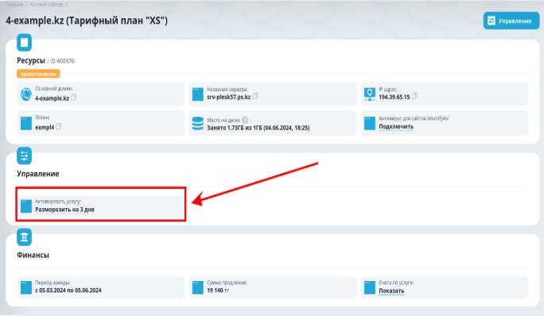Click the Управление button at top right

511,21
